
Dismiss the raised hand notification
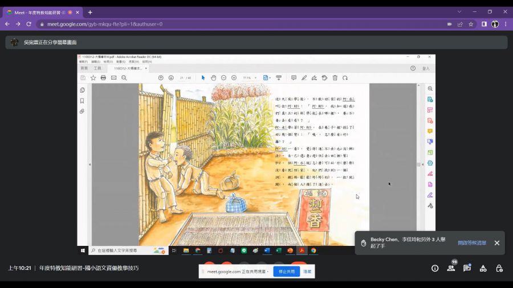(497, 243)
